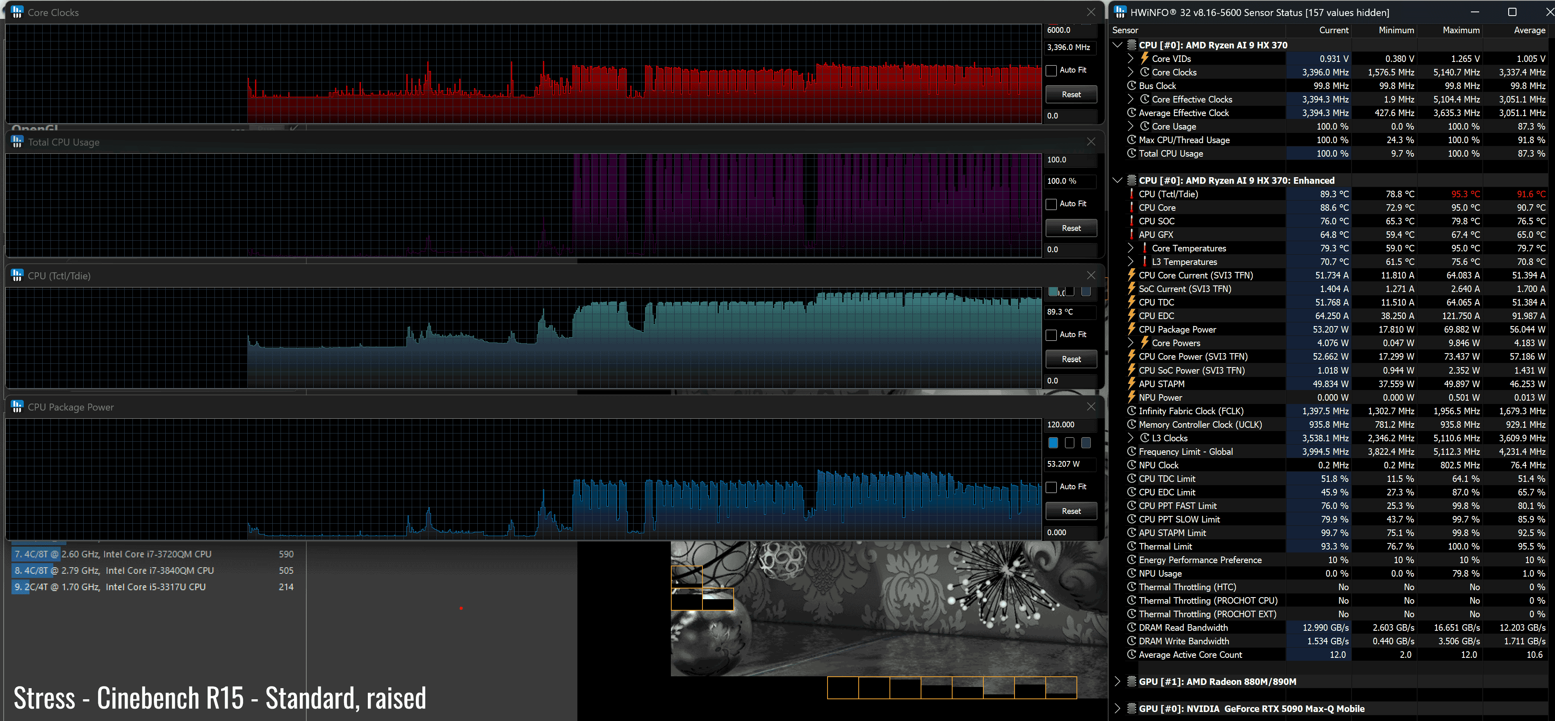The height and width of the screenshot is (721, 1555).
Task: Click the bright blue color swatch in CPU Package Power
Action: 1053,443
